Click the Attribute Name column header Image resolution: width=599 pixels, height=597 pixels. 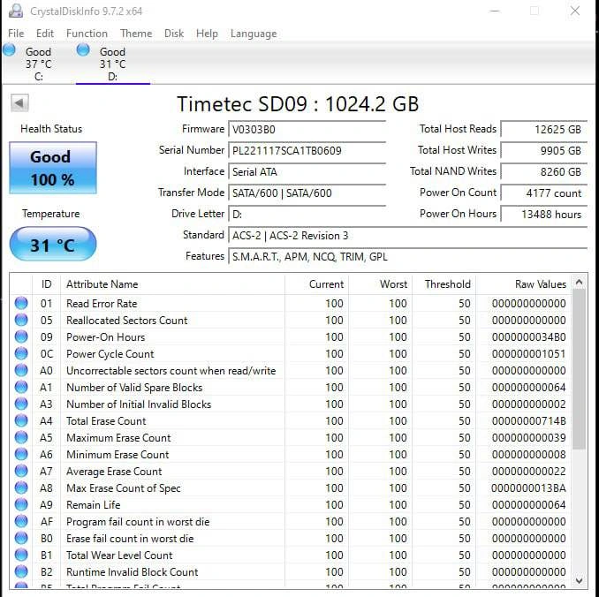click(x=172, y=284)
